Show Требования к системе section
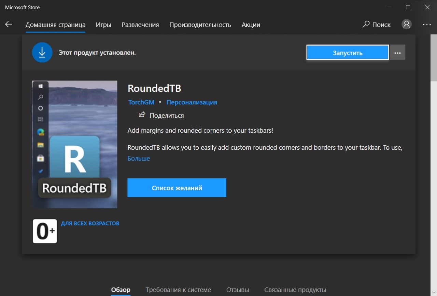This screenshot has height=296, width=437. (178, 290)
